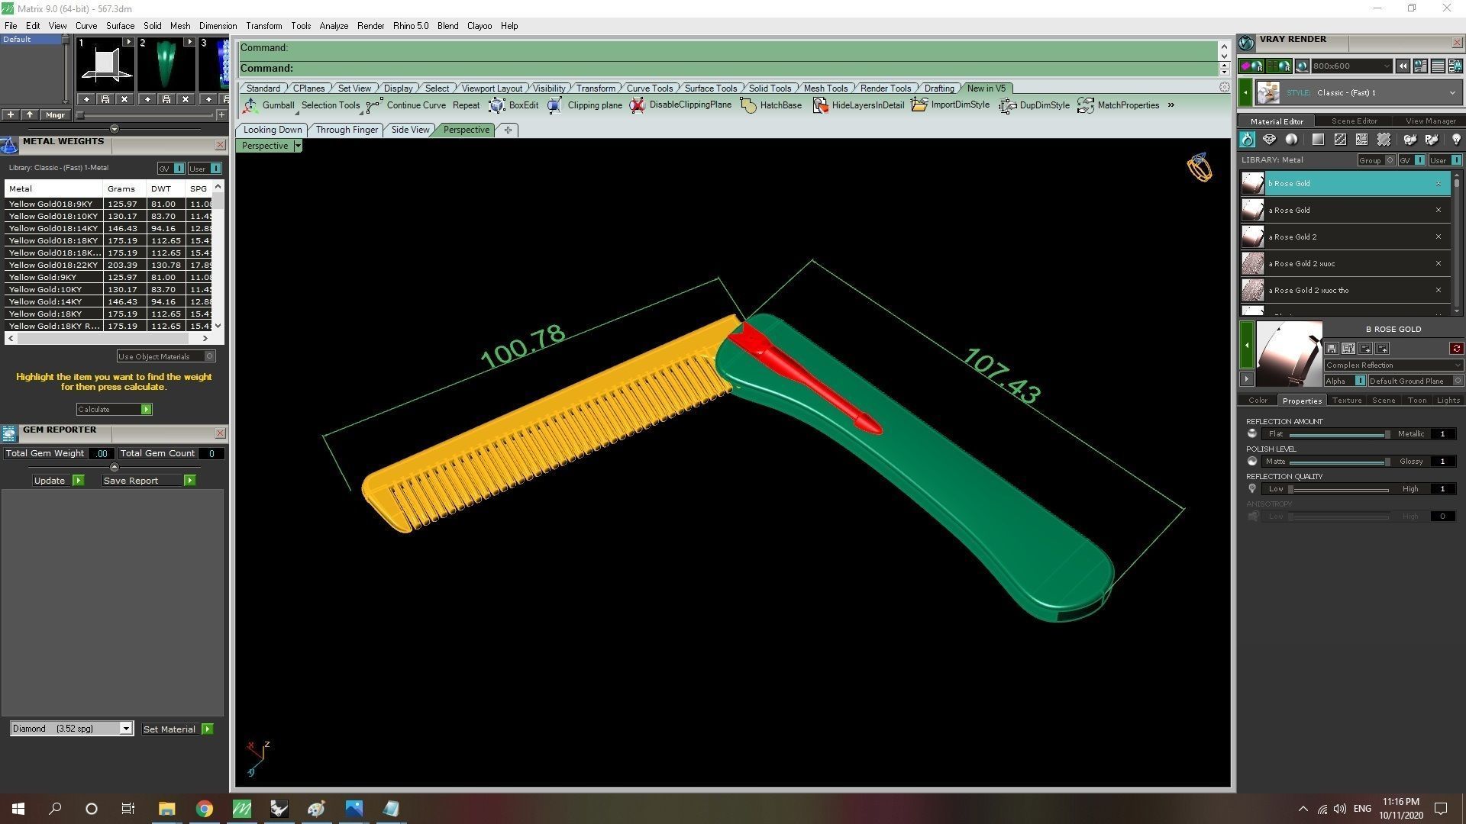Click the BoxEdit tool icon

(497, 105)
